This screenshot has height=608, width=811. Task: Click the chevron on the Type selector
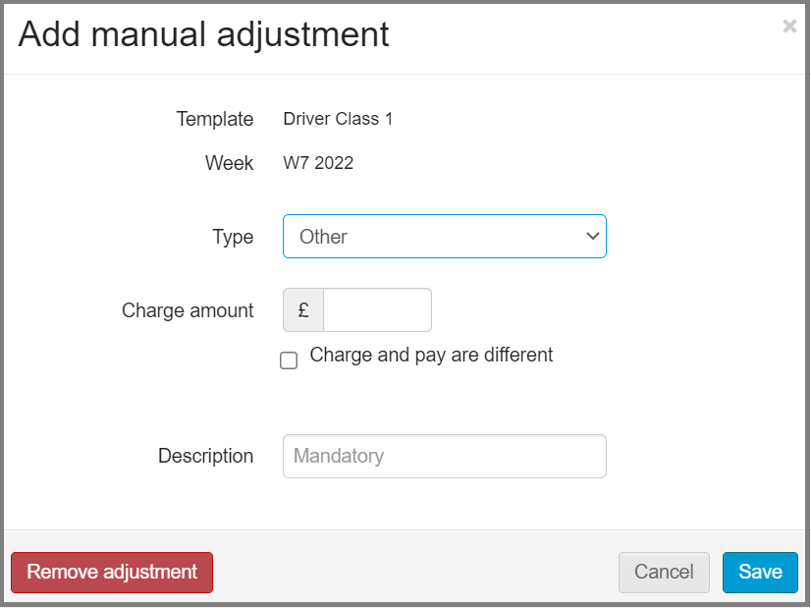click(x=592, y=236)
